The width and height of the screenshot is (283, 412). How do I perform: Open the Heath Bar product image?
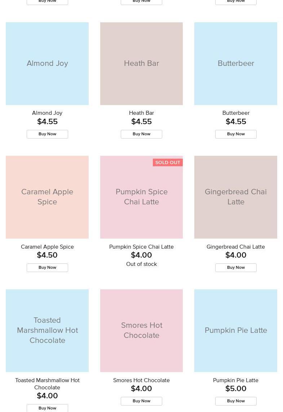click(x=141, y=64)
